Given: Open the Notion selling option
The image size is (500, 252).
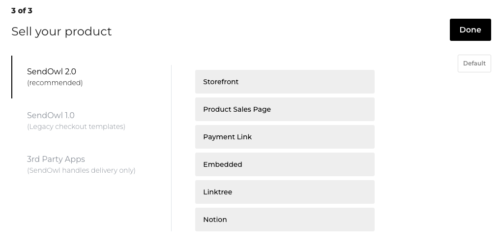Looking at the screenshot, I should click(x=285, y=220).
